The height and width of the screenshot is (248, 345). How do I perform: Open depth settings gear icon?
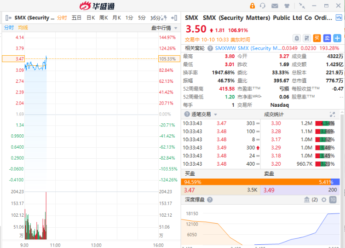click(x=324, y=200)
